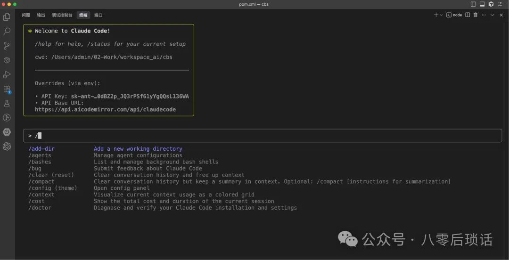Switch to the 问题 panel tab

pyautogui.click(x=26, y=15)
